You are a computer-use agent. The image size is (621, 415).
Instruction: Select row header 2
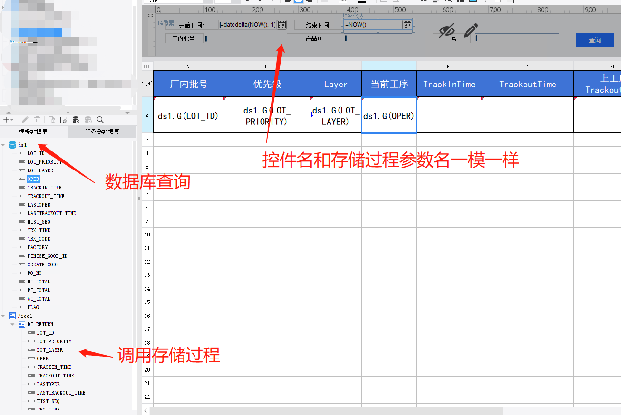[147, 115]
